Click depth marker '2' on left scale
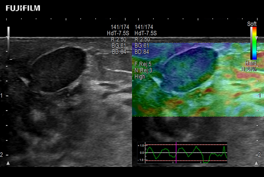264x177 pixels. pyautogui.click(x=2, y=155)
